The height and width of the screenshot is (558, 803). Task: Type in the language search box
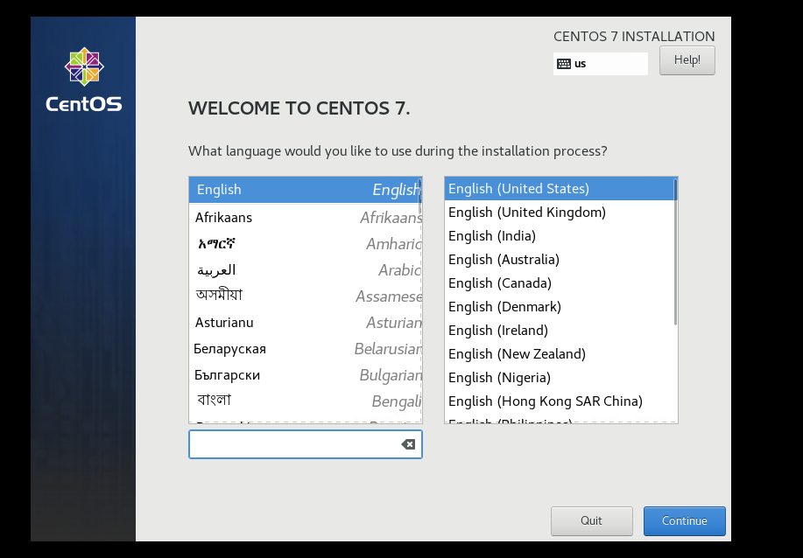294,444
